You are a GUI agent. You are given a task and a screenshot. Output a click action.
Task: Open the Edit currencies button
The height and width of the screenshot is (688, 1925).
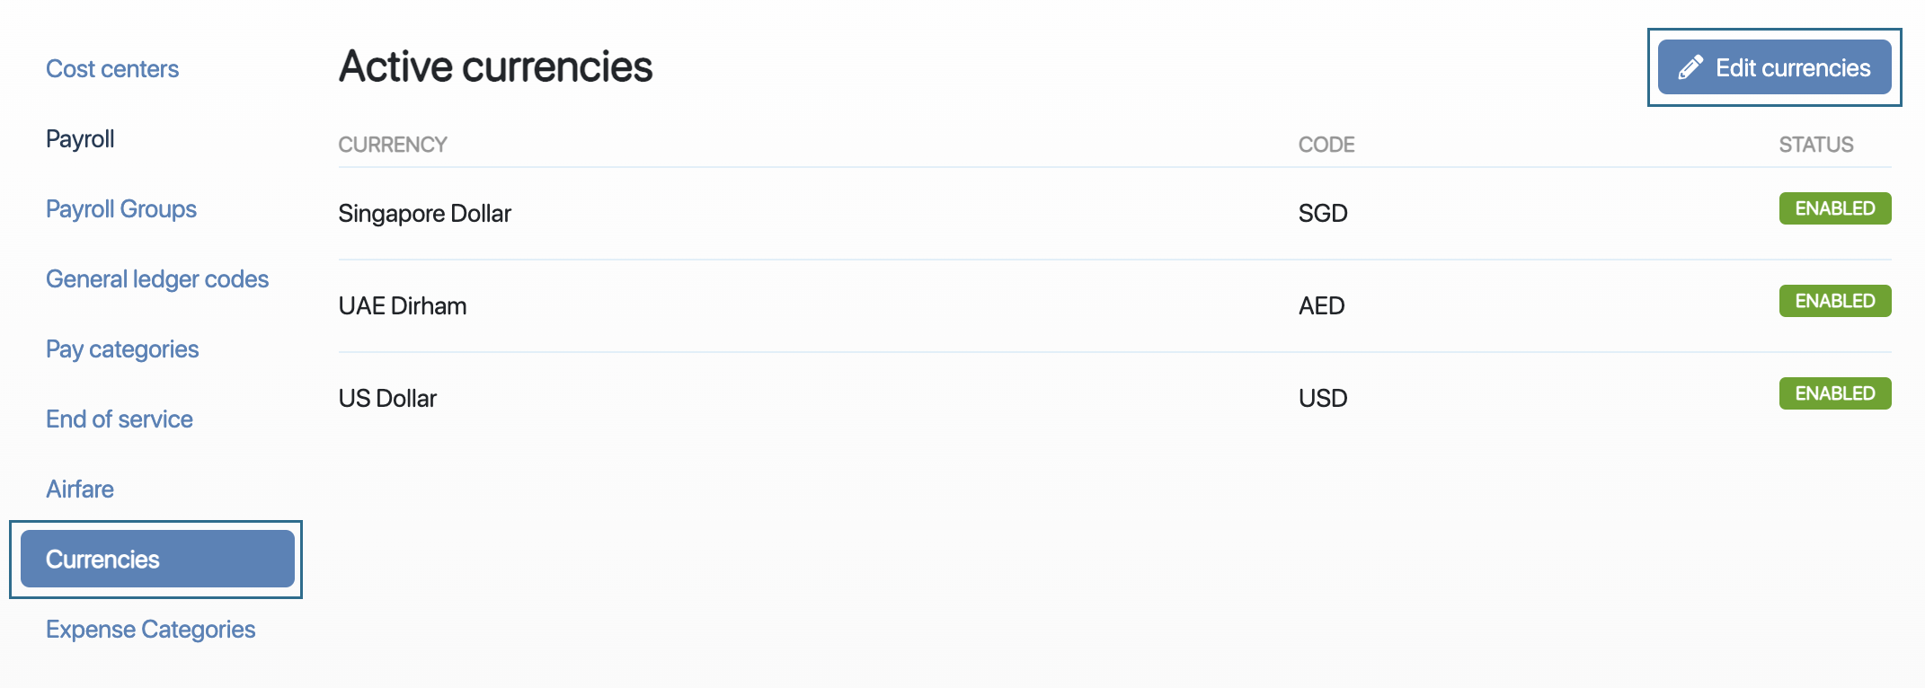[1774, 67]
